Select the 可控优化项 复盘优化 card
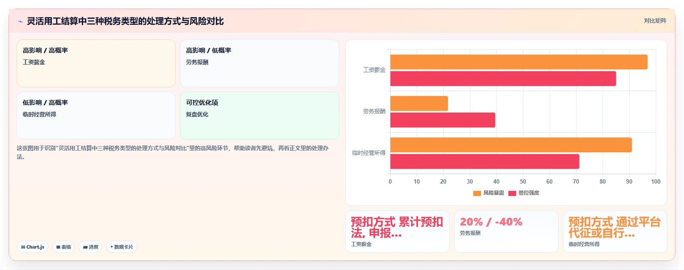This screenshot has height=270, width=684. tap(259, 116)
